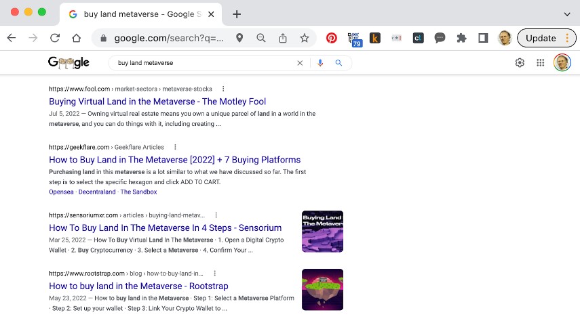The width and height of the screenshot is (580, 323).
Task: Close the buy land metaverse tab
Action: pyautogui.click(x=211, y=14)
